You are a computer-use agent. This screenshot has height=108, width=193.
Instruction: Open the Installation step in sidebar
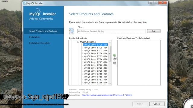(35, 37)
